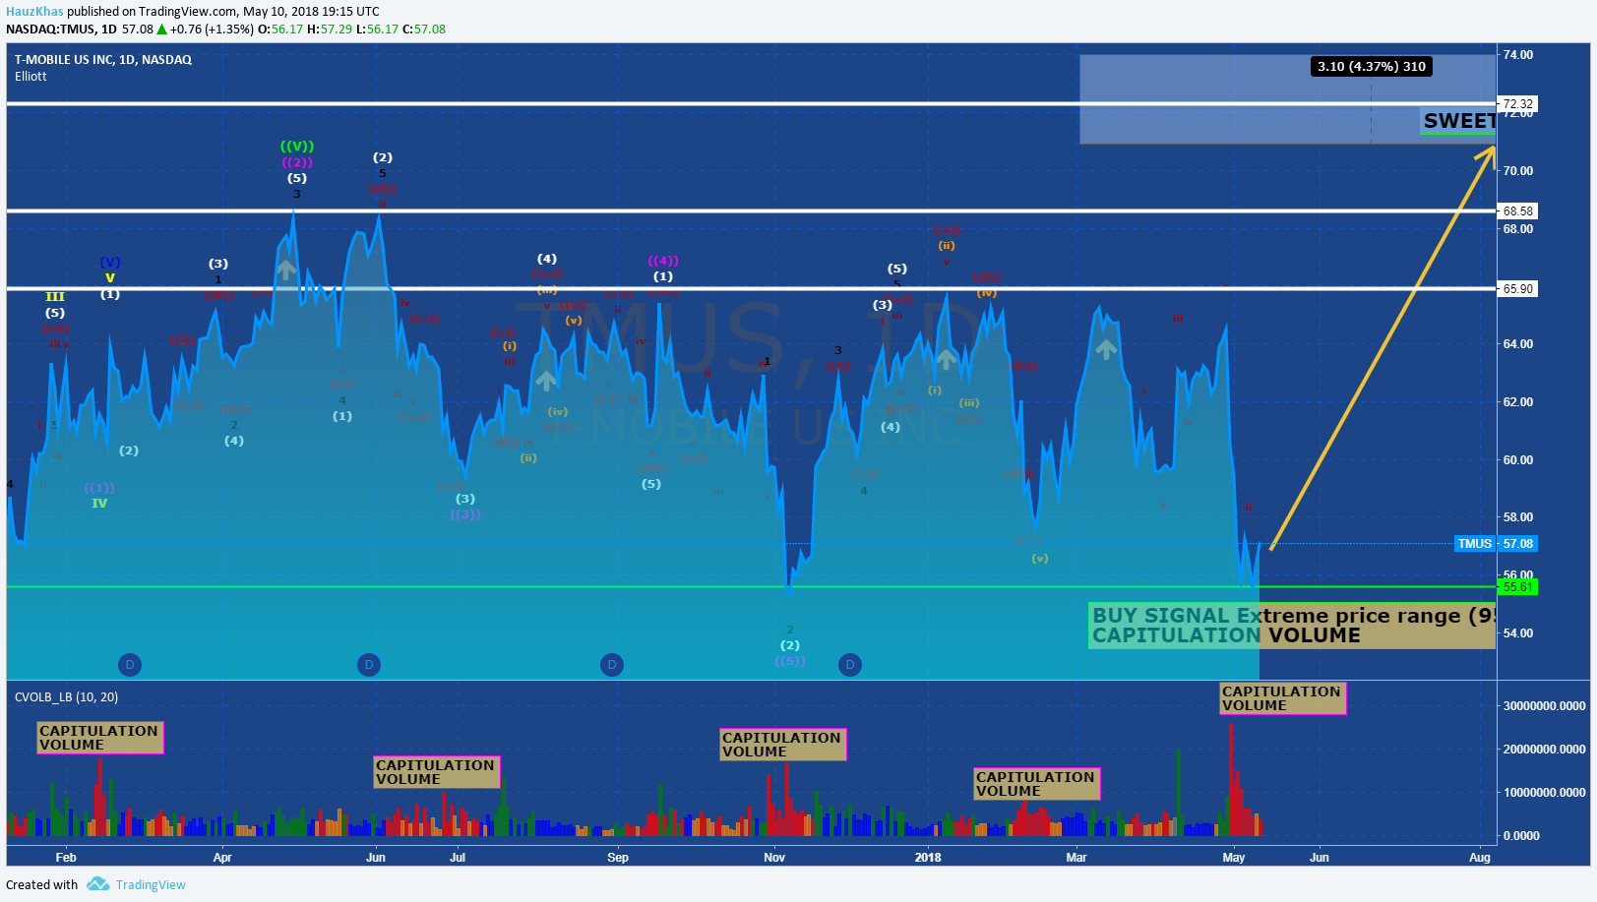Click the NASDAQ:TMUS, 1D symbol header
Viewport: 1597px width, 902px height.
(61, 30)
